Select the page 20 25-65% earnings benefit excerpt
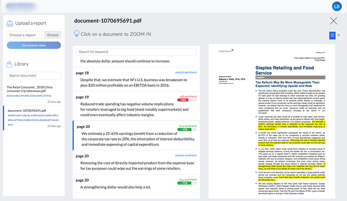347x201 pixels. coord(136,135)
